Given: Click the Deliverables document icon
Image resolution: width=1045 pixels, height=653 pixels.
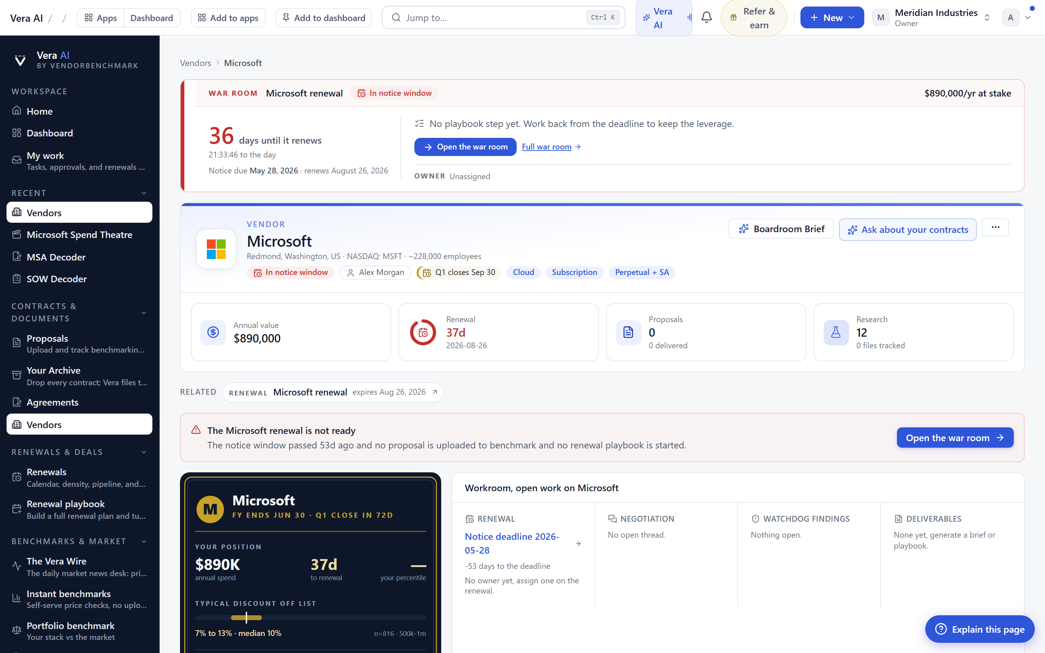Looking at the screenshot, I should pyautogui.click(x=898, y=519).
